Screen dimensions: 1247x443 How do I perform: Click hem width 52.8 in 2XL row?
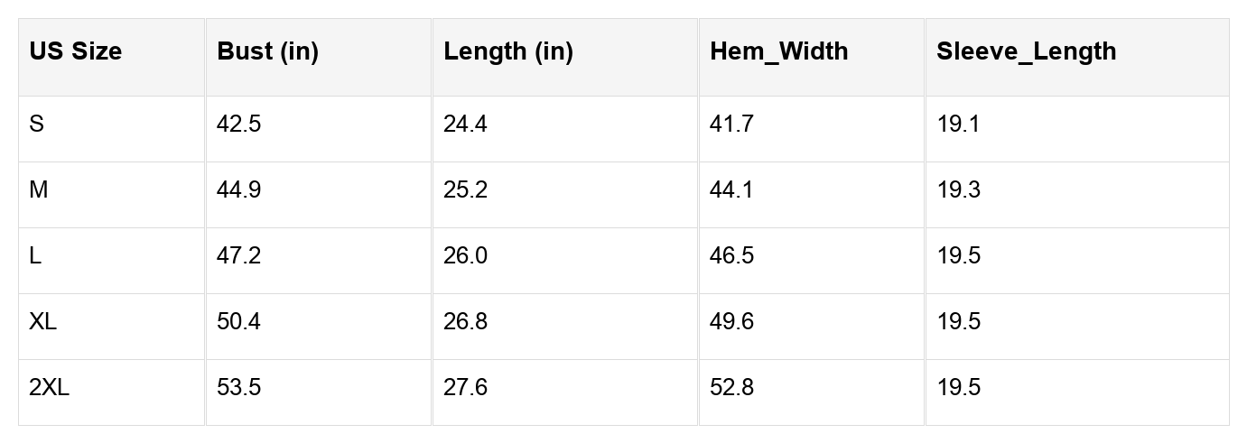coord(731,388)
